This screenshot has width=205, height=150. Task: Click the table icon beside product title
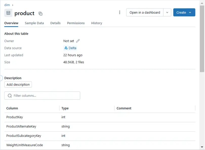[8, 13]
